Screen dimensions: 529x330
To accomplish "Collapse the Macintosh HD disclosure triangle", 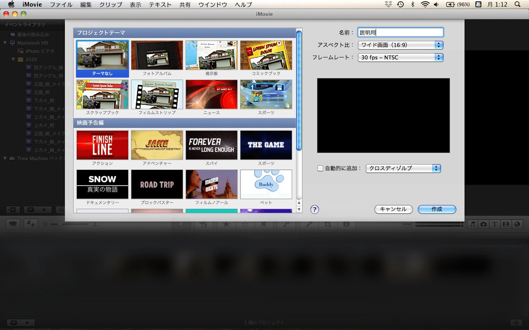I will (x=5, y=43).
